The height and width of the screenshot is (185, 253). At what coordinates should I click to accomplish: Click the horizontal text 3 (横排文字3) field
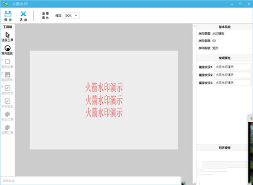pos(233,83)
